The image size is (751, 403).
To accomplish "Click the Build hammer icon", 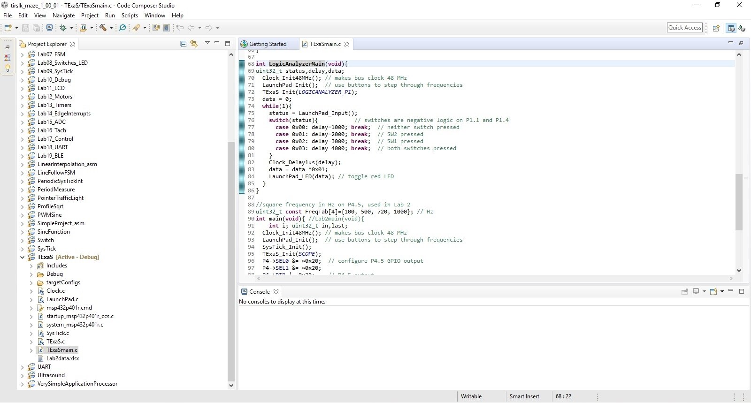I will click(103, 28).
